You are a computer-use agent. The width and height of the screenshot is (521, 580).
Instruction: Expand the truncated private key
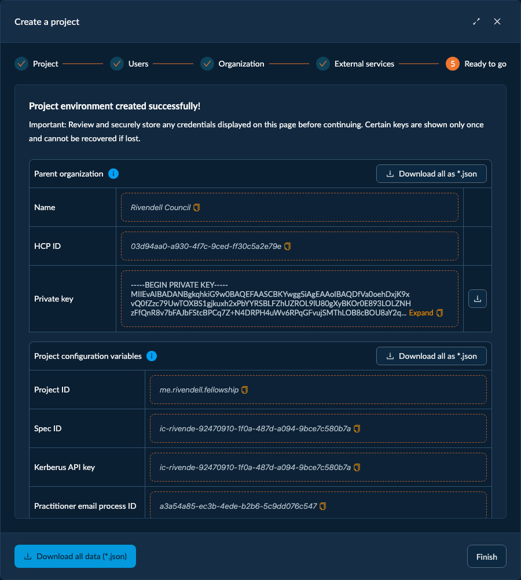[421, 313]
